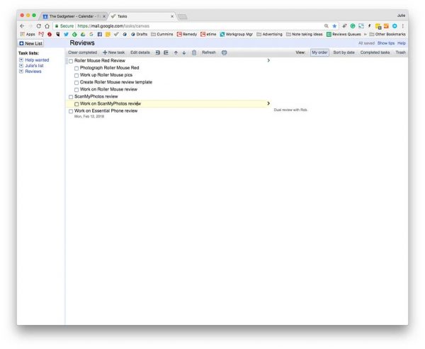Open Julie's list in sidebar
425x349 pixels.
click(x=34, y=66)
